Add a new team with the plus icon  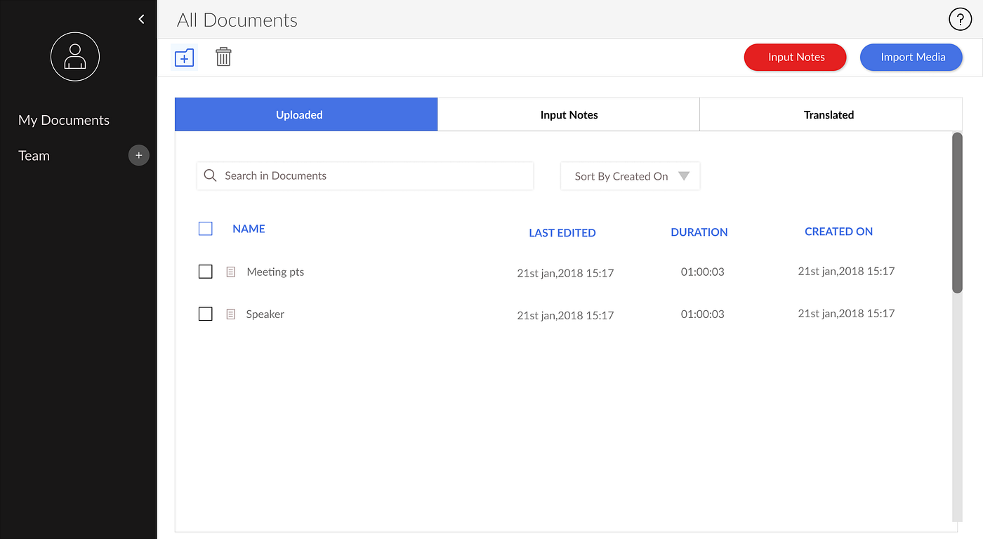[138, 155]
